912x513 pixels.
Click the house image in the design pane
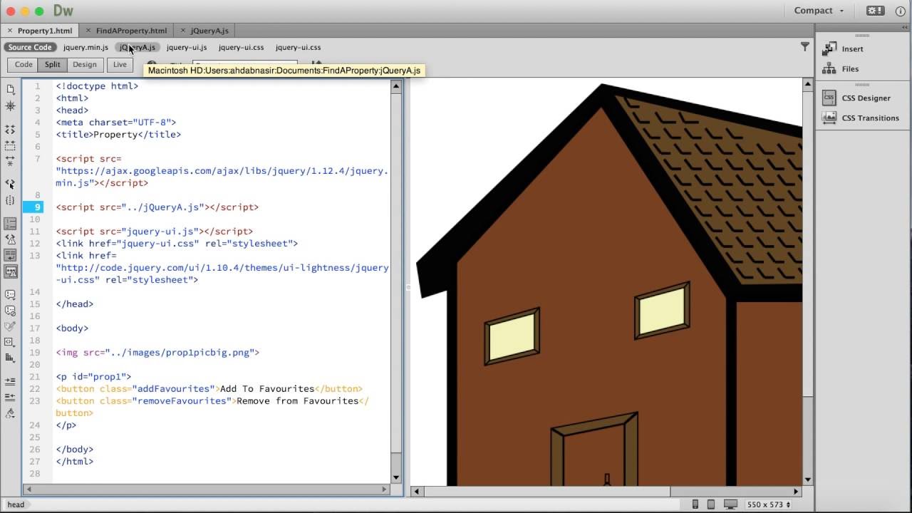point(609,284)
